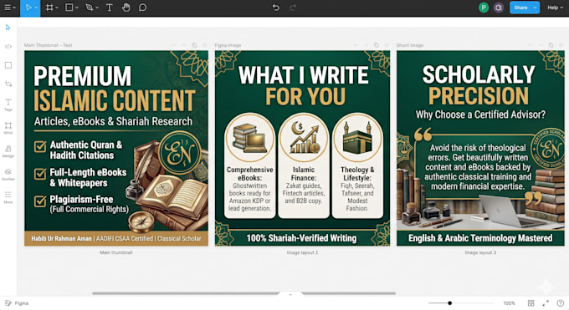Open the code brackets sidebar icon

click(8, 47)
